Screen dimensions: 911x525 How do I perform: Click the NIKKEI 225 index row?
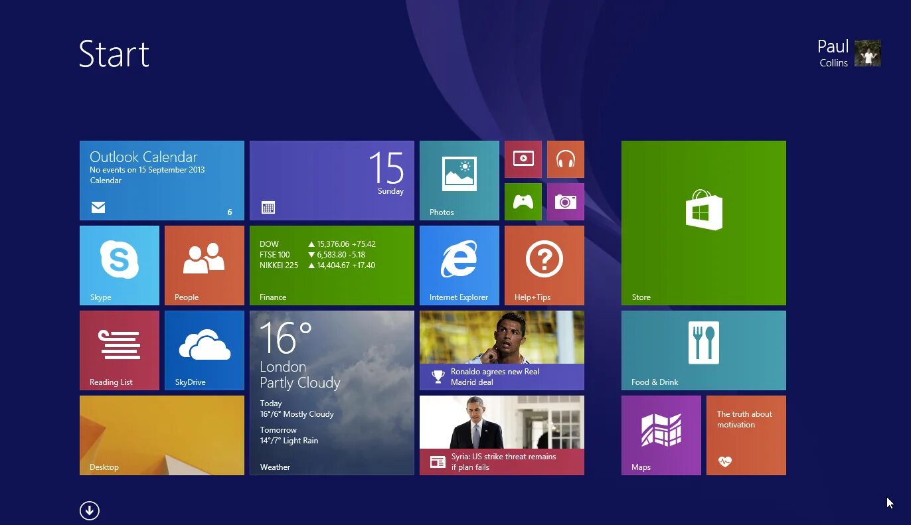(317, 265)
